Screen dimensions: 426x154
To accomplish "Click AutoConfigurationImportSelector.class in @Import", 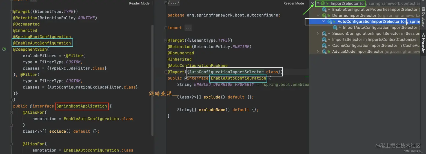I will (234, 72).
